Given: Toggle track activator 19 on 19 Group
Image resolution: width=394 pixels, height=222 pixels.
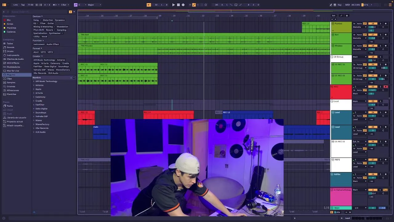Looking at the screenshot, I should tap(373, 57).
